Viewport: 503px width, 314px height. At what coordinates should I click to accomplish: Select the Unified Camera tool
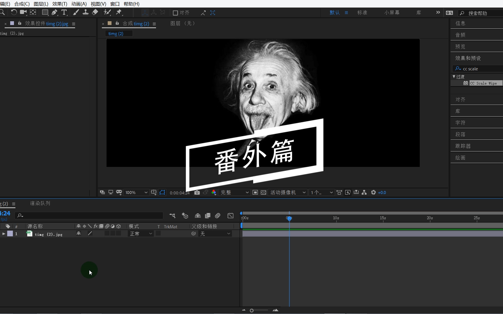tap(23, 12)
